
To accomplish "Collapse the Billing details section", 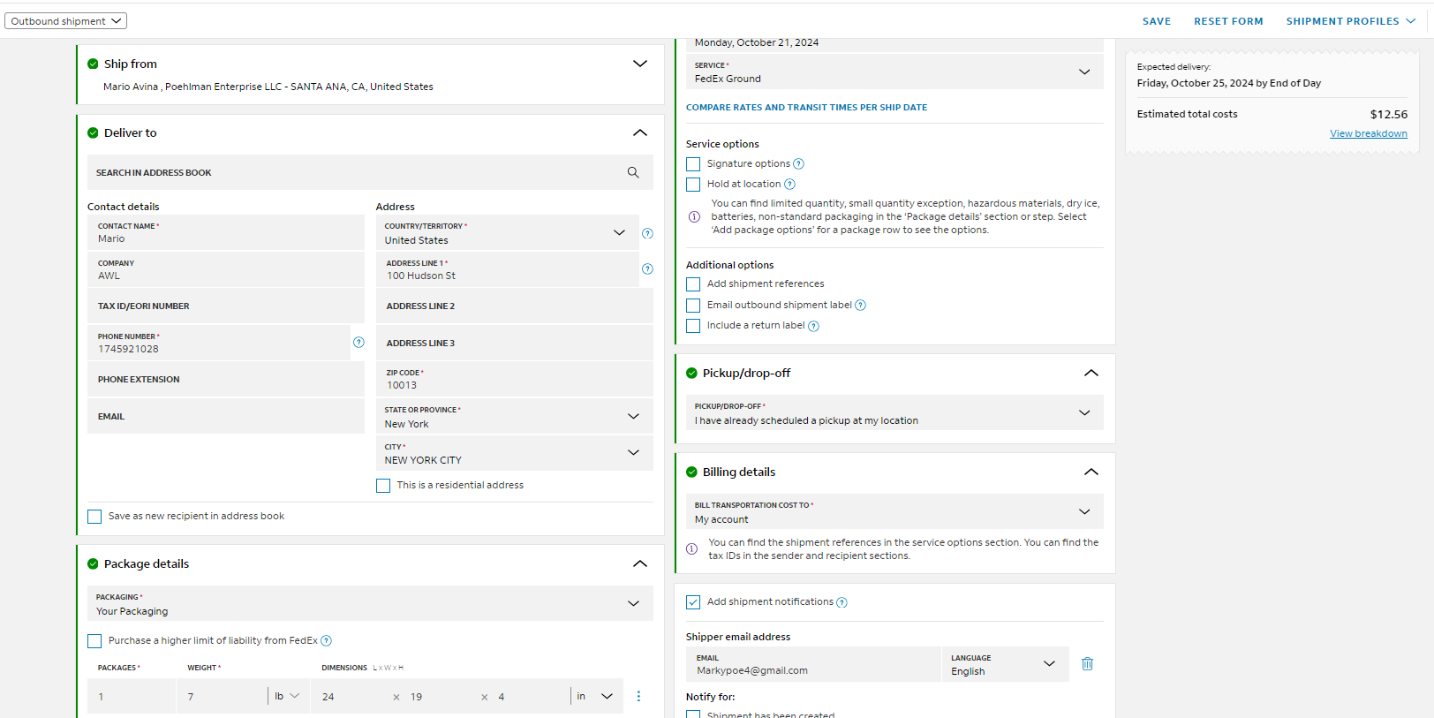I will click(x=1091, y=472).
